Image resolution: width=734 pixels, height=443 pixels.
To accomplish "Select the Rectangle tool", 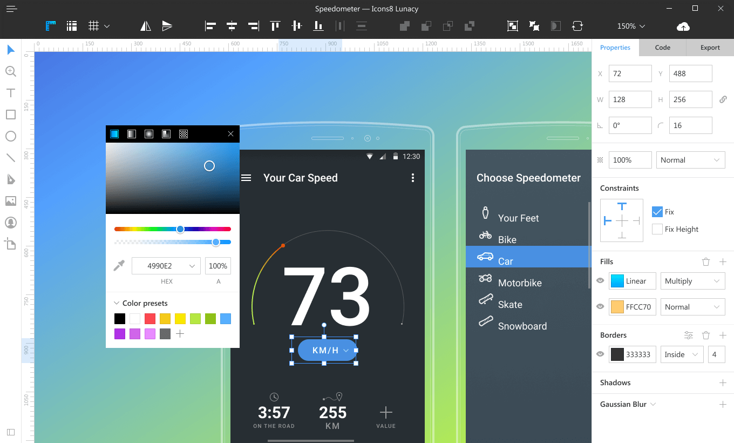I will 10,115.
